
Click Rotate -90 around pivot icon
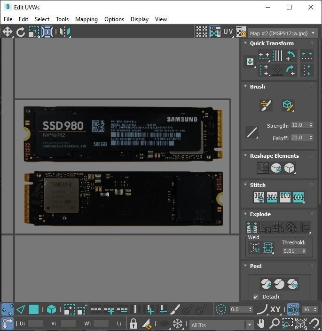point(291,56)
